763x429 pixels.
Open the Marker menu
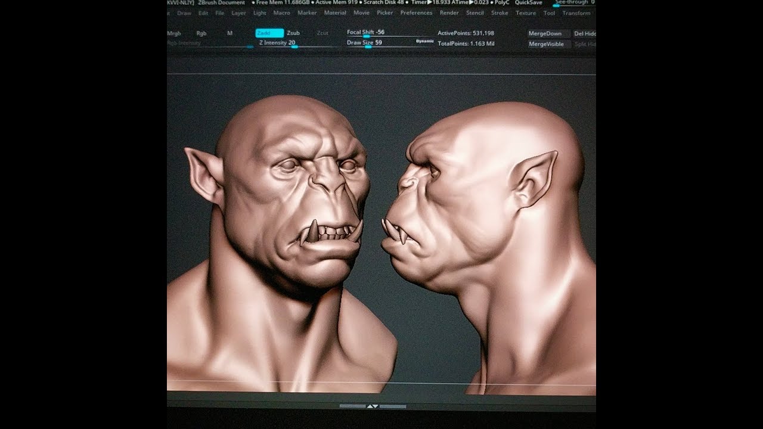[307, 13]
